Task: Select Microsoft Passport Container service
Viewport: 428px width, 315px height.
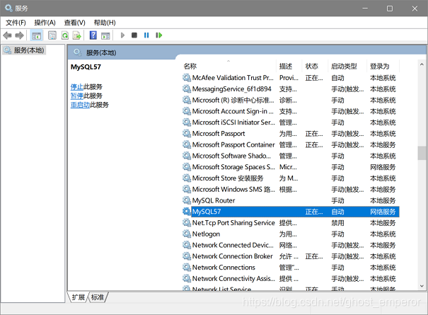Action: click(290, 144)
